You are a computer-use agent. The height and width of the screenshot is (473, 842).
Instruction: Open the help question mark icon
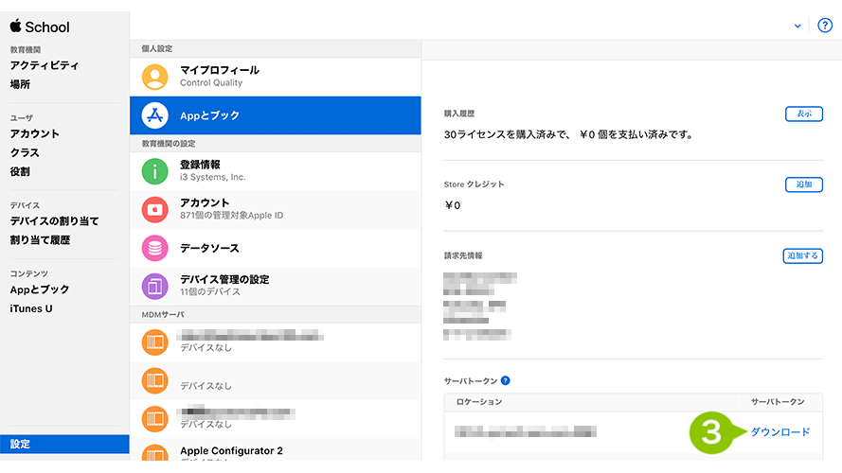pos(824,26)
